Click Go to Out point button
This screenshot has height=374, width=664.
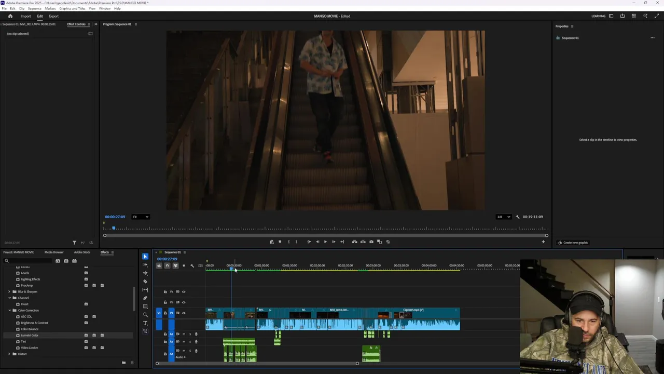click(x=342, y=242)
